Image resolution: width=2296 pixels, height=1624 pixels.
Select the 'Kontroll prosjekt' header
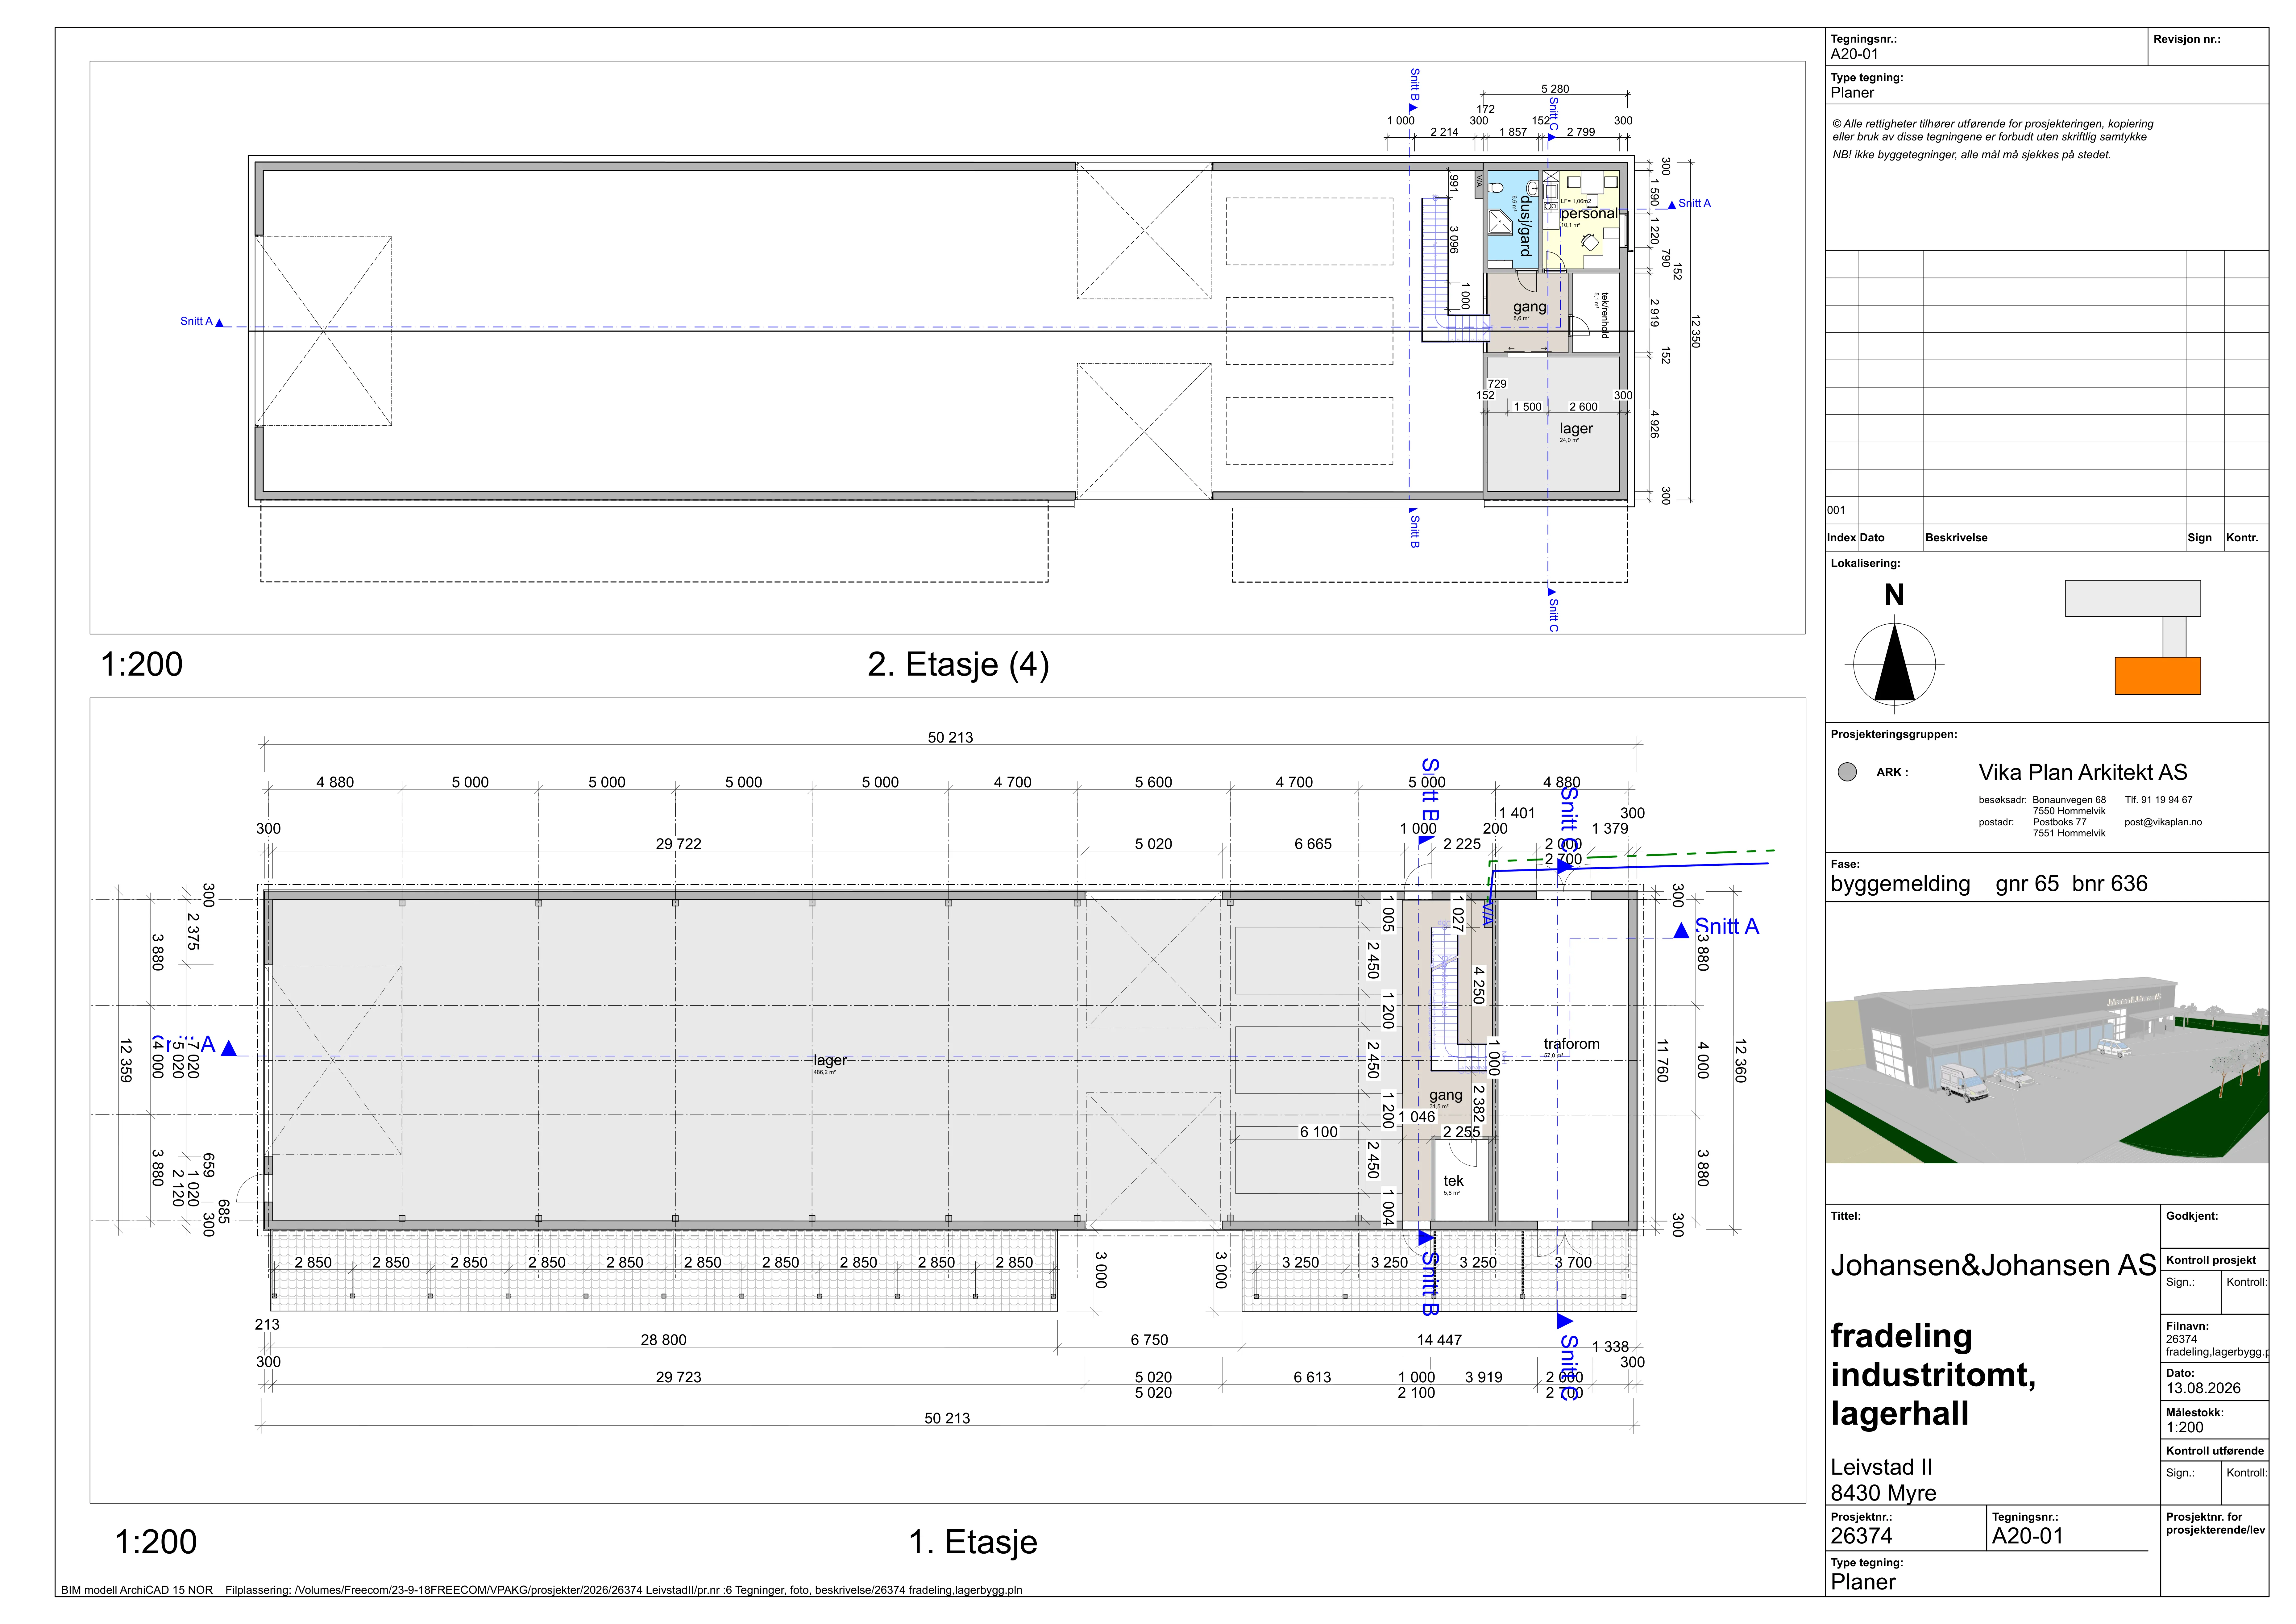[x=2211, y=1260]
